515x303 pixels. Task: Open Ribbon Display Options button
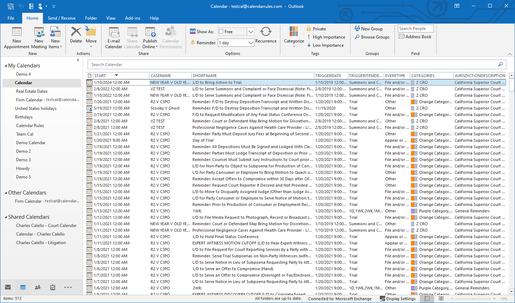pos(457,6)
